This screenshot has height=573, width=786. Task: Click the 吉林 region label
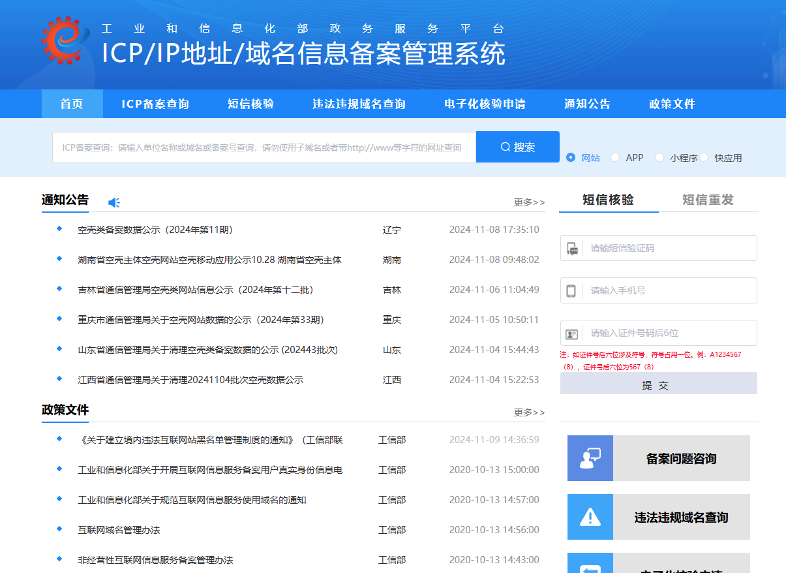[392, 290]
